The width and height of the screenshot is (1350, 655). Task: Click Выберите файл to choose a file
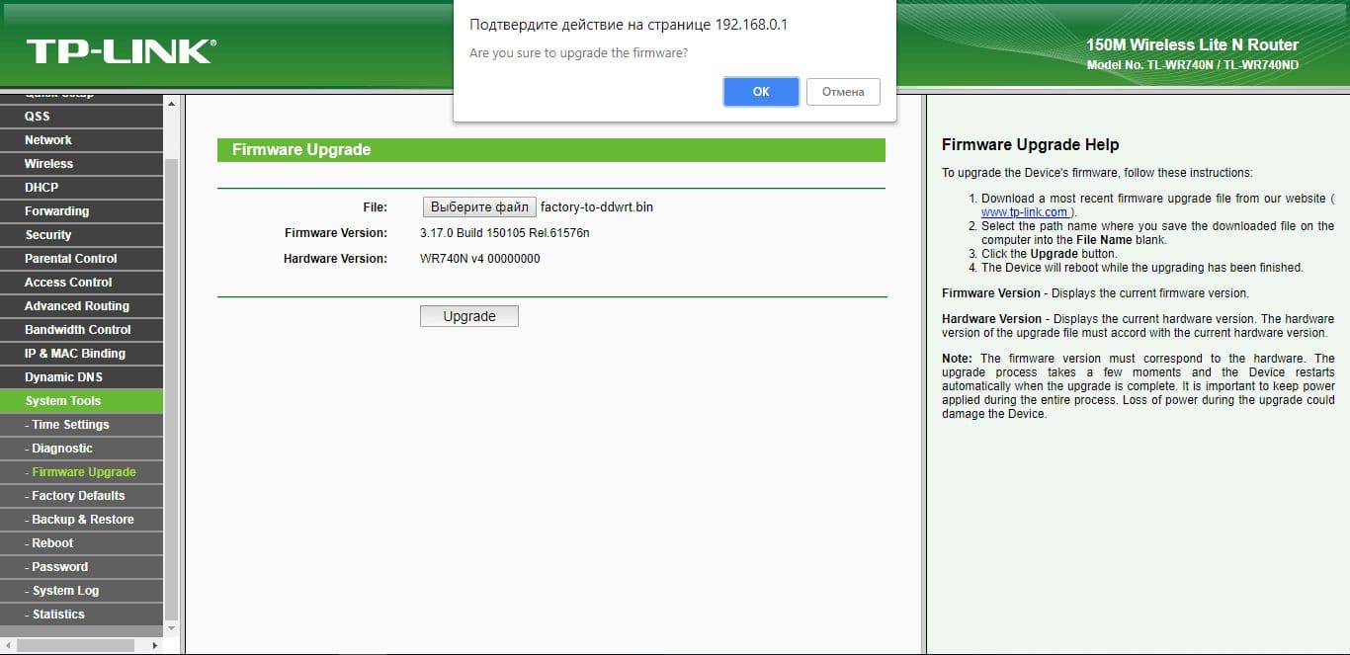tap(479, 206)
